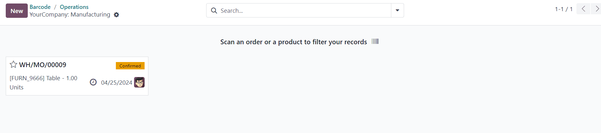Click the clock activity icon on the order card
The height and width of the screenshot is (133, 601).
click(93, 82)
